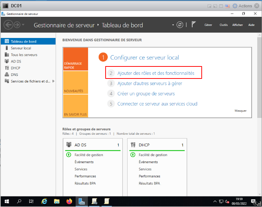This screenshot has width=262, height=207.
Task: Click the back navigation arrow
Action: (8, 25)
